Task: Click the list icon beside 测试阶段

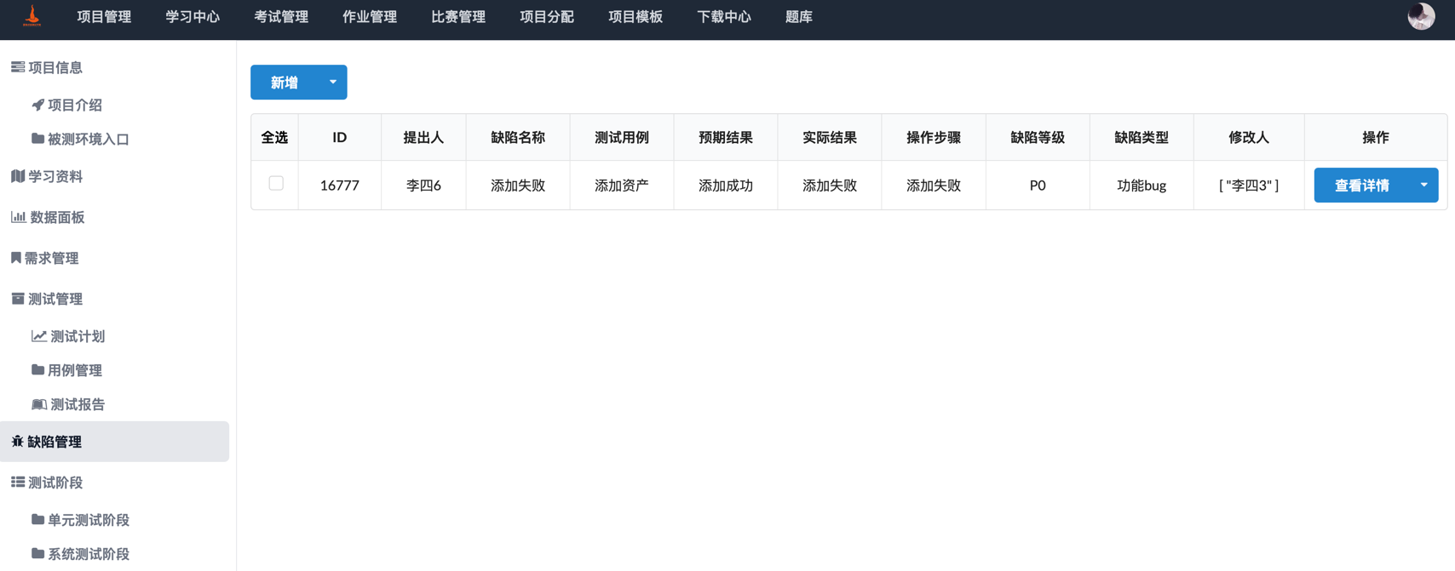Action: point(18,482)
